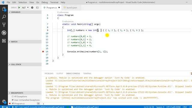192x108 pixels.
Task: Open the View menu
Action: [x=31, y=2]
